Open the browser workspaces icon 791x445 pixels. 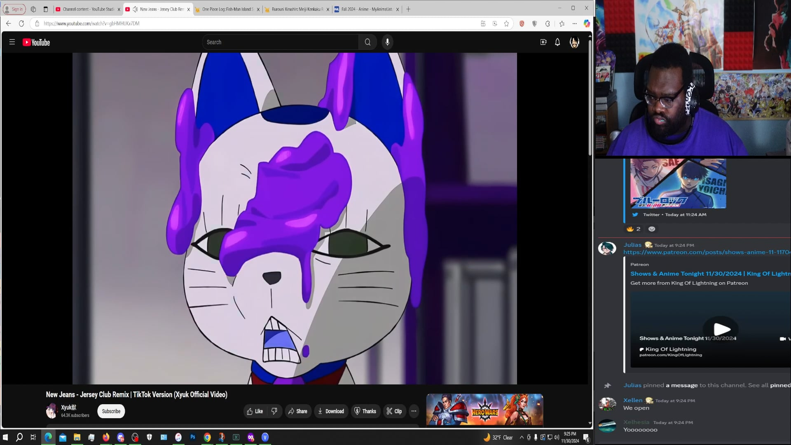33,9
